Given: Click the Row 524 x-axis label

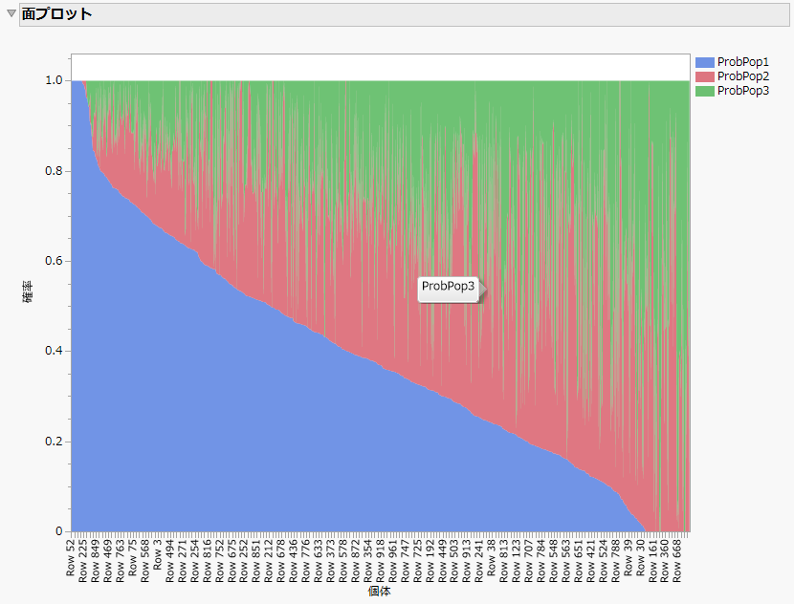Looking at the screenshot, I should point(603,561).
